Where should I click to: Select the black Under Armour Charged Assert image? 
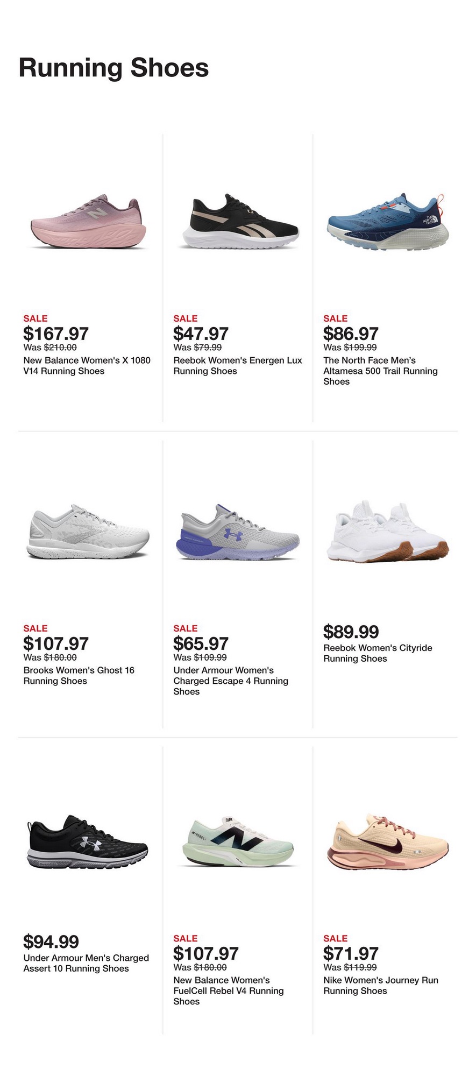tap(88, 841)
